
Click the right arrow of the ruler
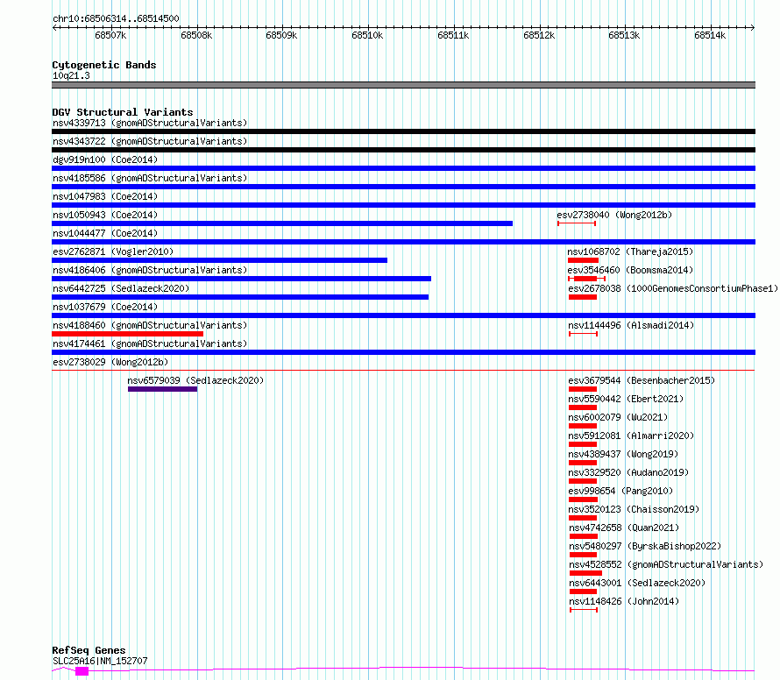(753, 27)
